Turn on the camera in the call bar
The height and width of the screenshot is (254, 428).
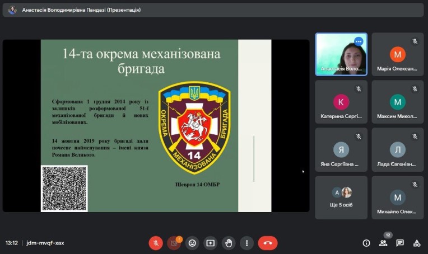point(174,243)
